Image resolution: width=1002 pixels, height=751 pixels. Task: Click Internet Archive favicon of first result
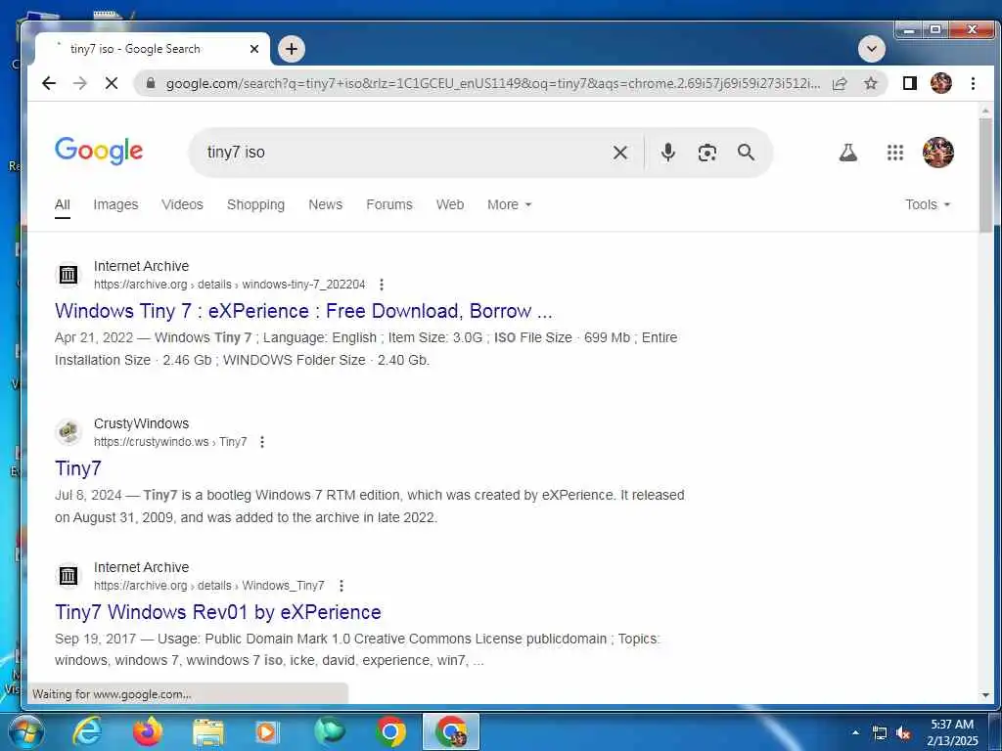click(x=68, y=275)
